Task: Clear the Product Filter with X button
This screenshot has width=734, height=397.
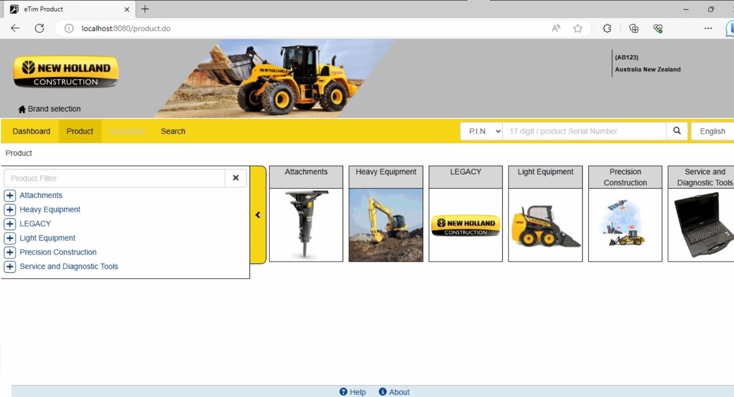Action: [x=235, y=178]
